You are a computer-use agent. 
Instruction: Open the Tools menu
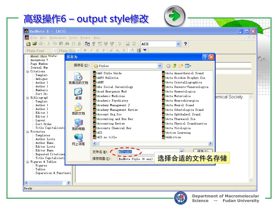click(x=73, y=38)
